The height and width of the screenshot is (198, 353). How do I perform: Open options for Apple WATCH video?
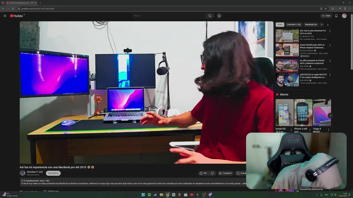(x=330, y=75)
